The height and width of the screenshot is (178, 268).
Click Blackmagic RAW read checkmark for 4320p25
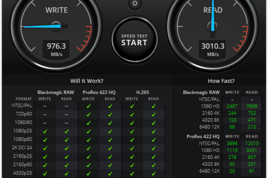(x=67, y=173)
